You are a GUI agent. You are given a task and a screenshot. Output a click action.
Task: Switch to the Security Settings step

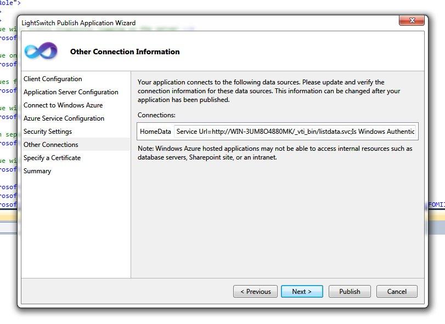point(48,132)
